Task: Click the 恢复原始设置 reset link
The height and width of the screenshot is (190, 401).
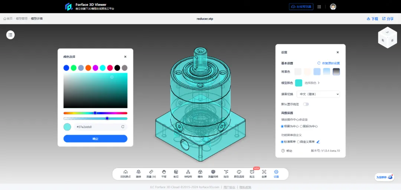Action: [x=329, y=63]
